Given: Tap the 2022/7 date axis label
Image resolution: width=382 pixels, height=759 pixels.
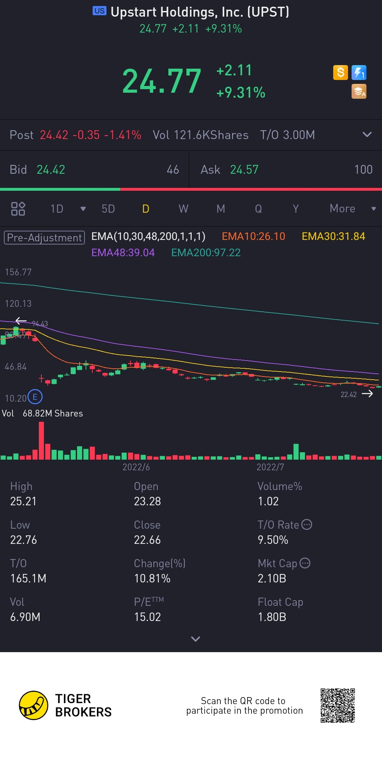Looking at the screenshot, I should [270, 467].
